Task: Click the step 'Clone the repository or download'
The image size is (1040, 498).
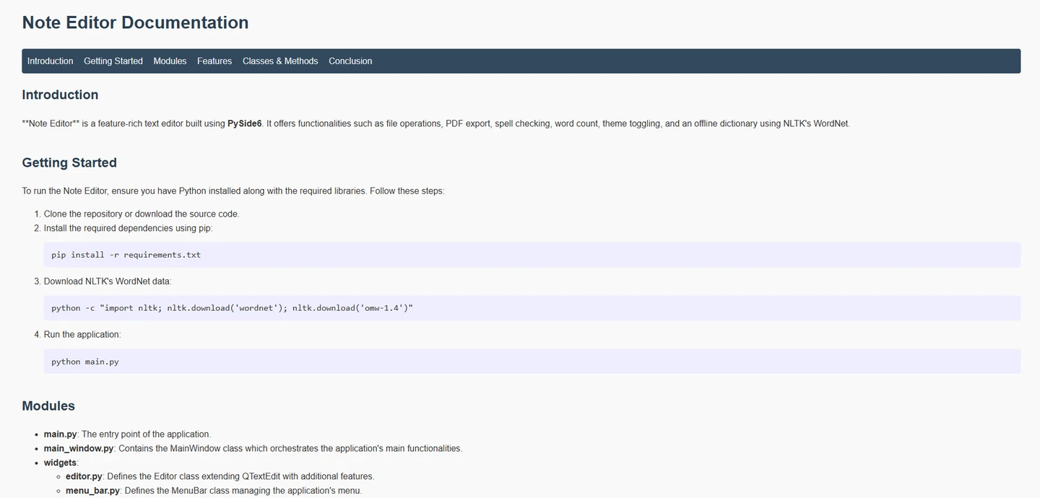Action: point(142,214)
